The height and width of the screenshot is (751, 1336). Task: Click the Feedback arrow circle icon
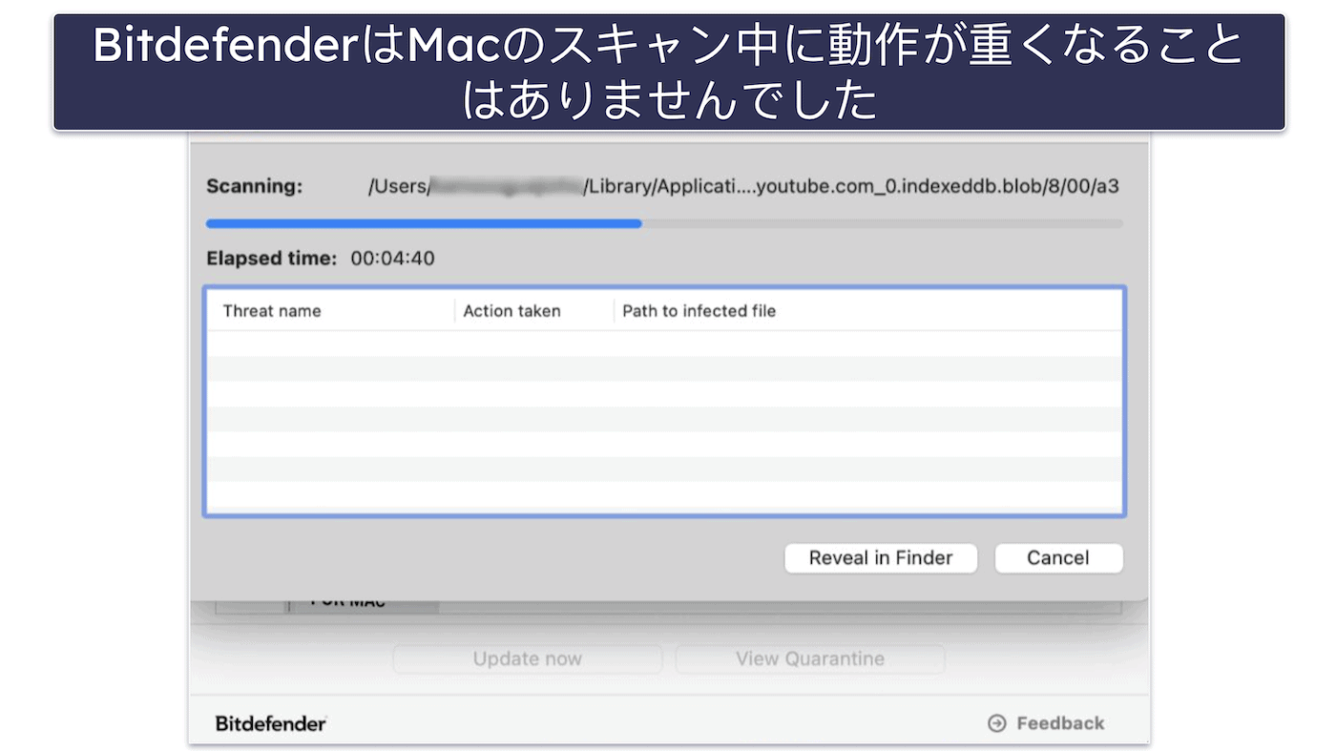tap(997, 723)
